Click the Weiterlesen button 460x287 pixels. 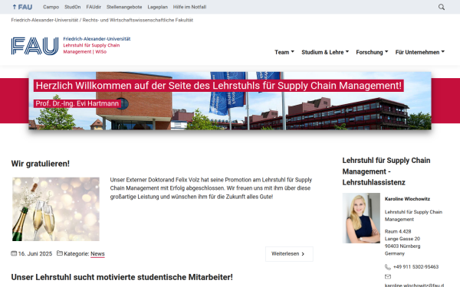[x=289, y=254]
